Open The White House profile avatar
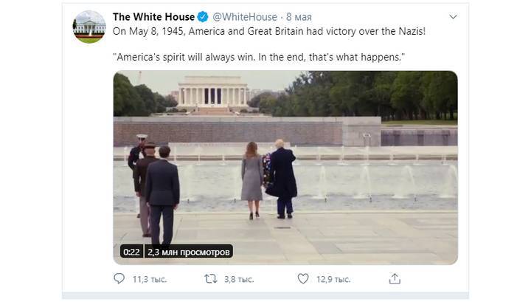The image size is (531, 302). click(89, 27)
